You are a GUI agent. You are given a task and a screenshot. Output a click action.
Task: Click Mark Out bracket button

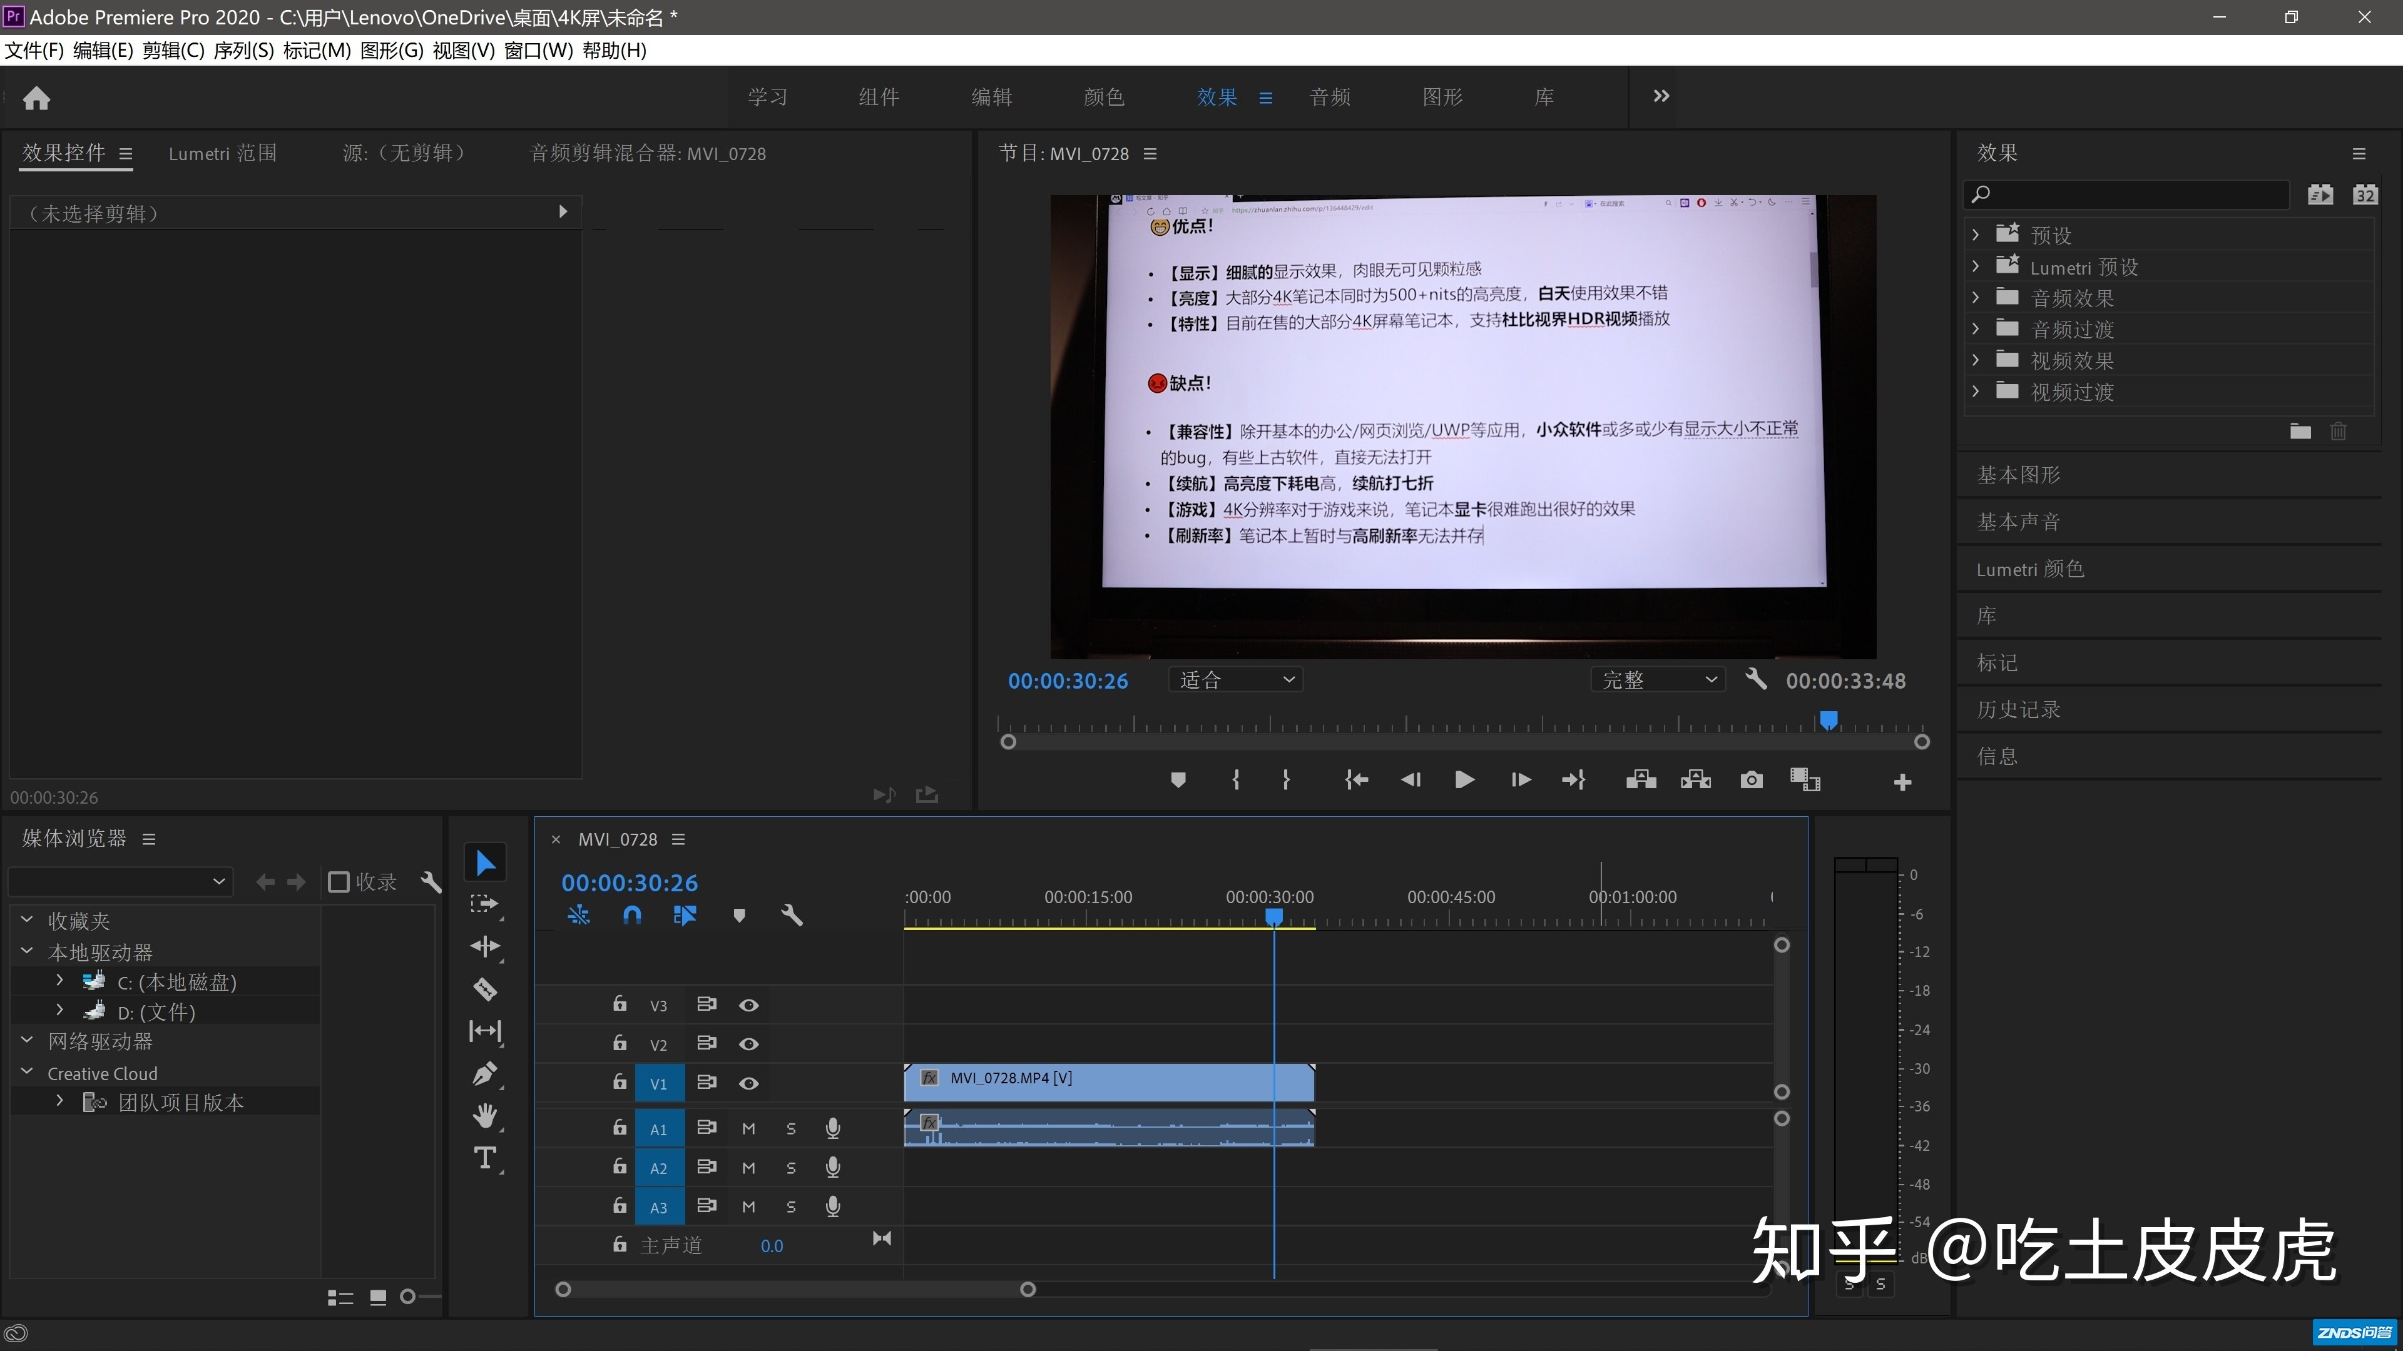(x=1287, y=781)
